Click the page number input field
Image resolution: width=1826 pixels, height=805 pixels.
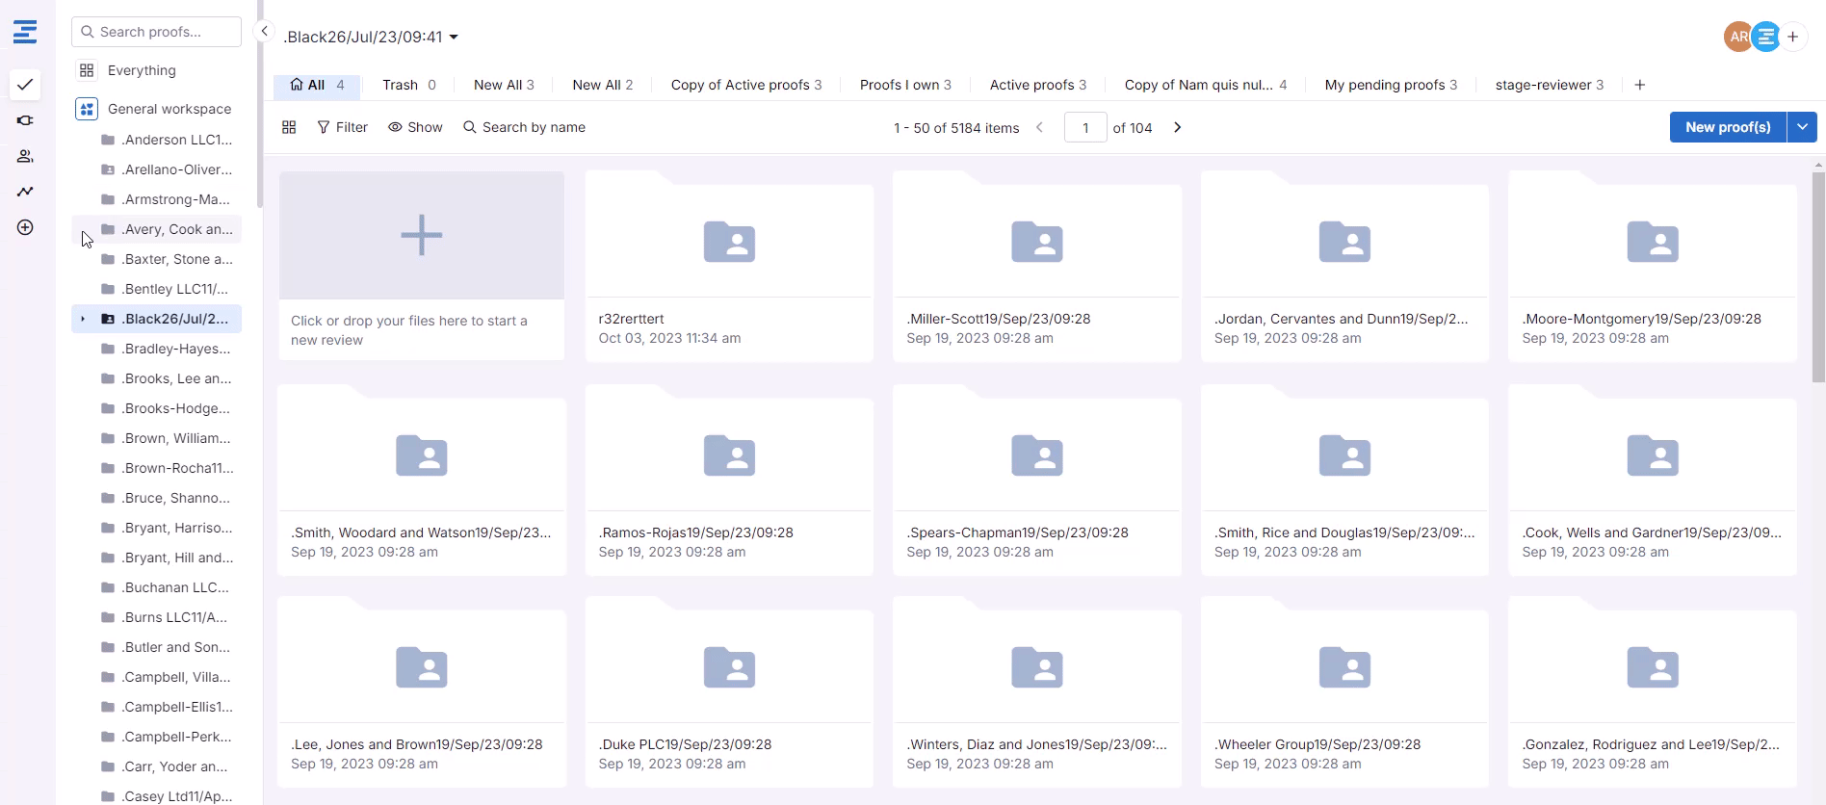[x=1084, y=127]
